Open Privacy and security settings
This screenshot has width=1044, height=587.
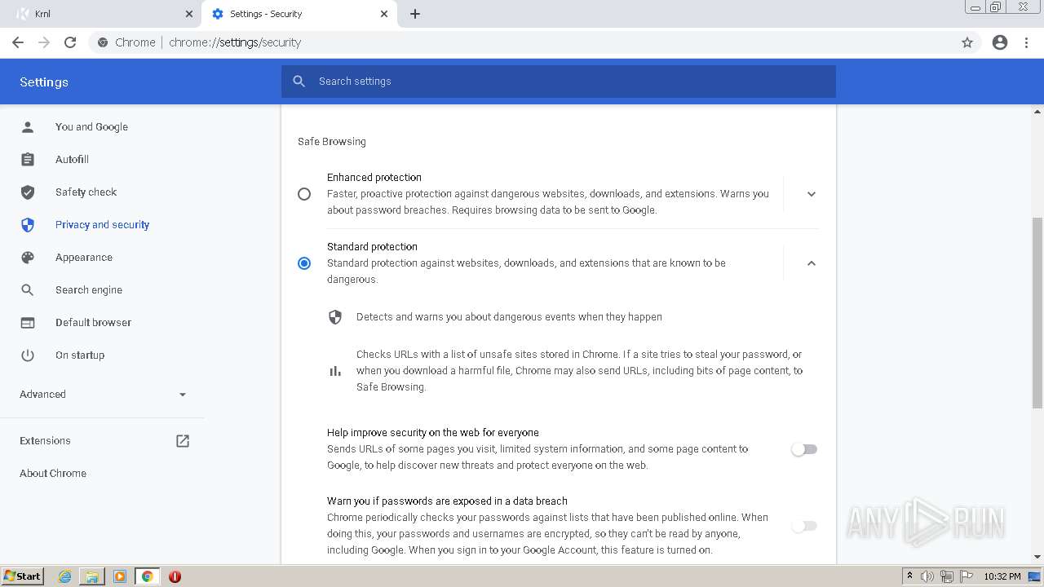(x=102, y=225)
